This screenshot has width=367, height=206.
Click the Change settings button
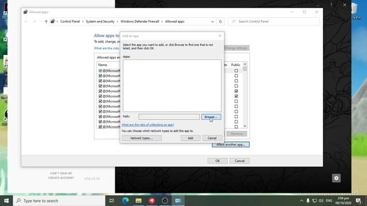237,48
